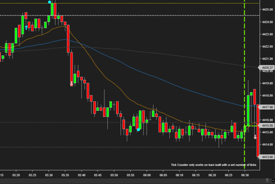Click the 05:35 time axis label
Screen dimensions: 275x184
tap(65, 175)
